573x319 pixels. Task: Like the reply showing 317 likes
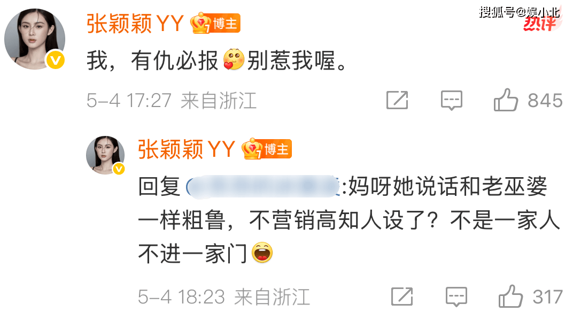(510, 297)
